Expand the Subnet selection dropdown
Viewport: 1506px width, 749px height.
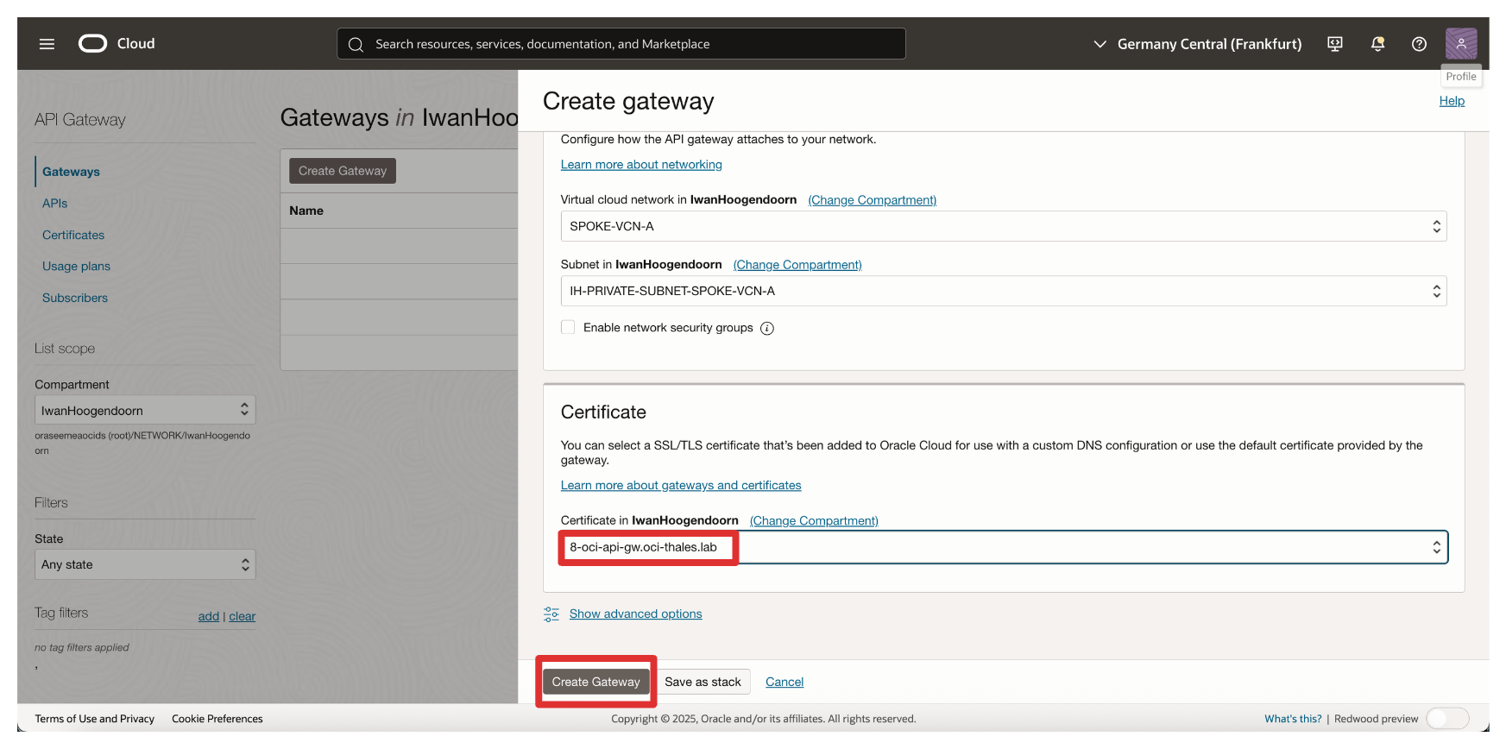[x=1003, y=291]
